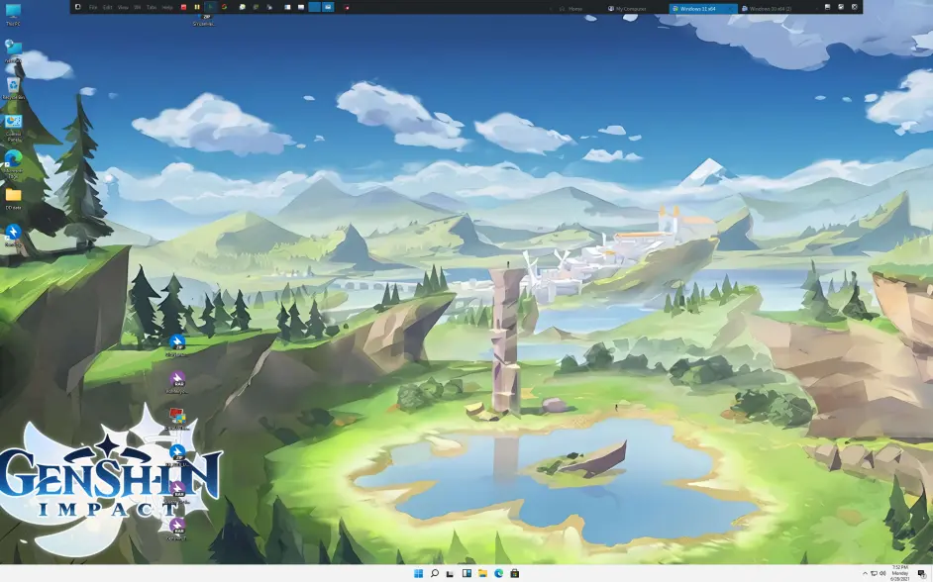Click the volume speaker icon in tray

882,573
